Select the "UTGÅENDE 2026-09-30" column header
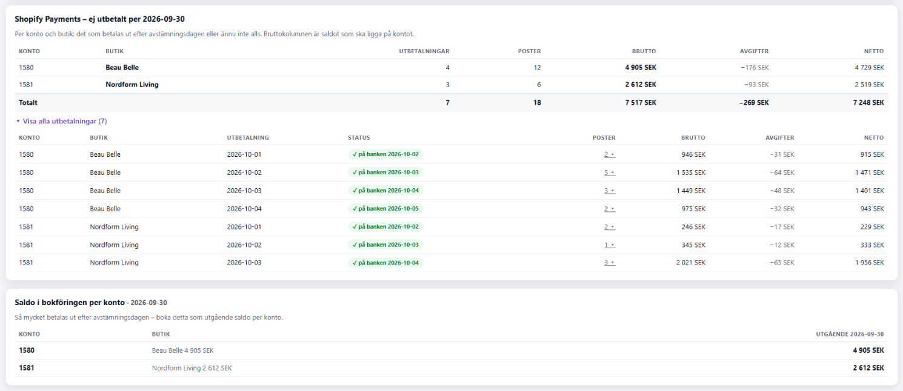903x391 pixels. click(850, 334)
